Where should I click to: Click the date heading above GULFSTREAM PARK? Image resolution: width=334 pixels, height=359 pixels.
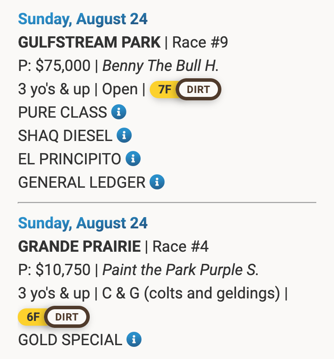tap(83, 19)
